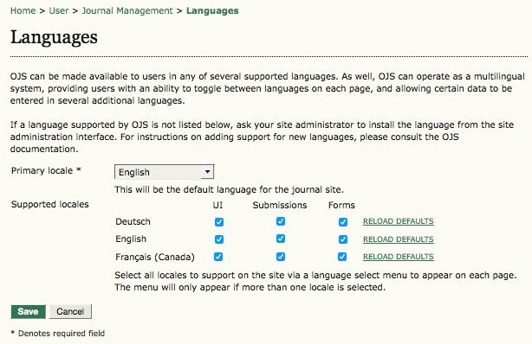Navigate to Journal Management breadcrumb
This screenshot has width=532, height=344.
tap(127, 11)
